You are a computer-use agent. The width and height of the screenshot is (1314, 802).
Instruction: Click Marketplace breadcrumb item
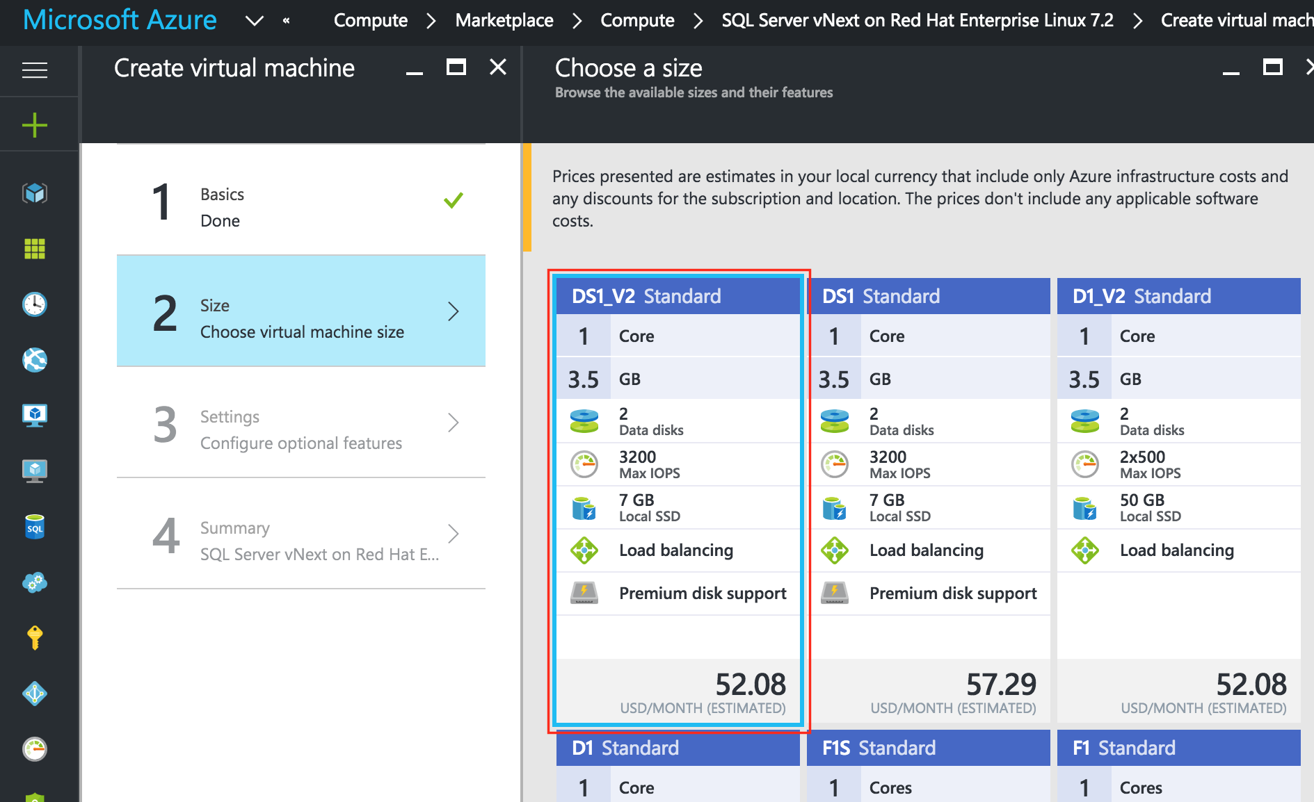tap(504, 21)
